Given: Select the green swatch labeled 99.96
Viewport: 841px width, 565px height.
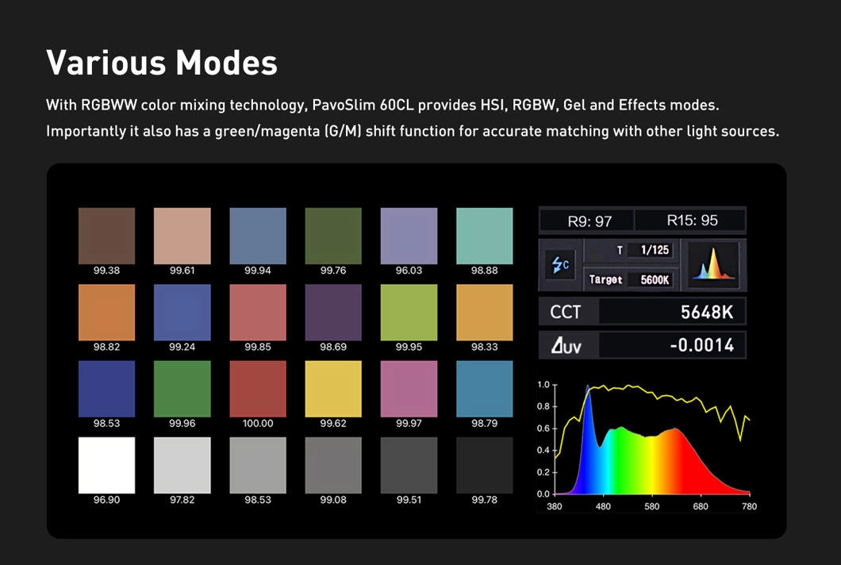Looking at the screenshot, I should click(182, 389).
